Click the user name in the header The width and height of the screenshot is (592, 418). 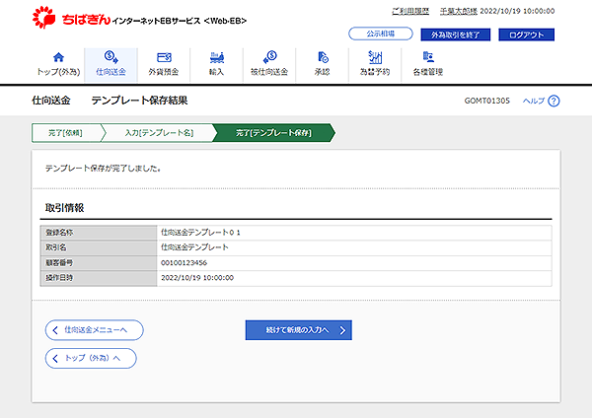pyautogui.click(x=459, y=11)
